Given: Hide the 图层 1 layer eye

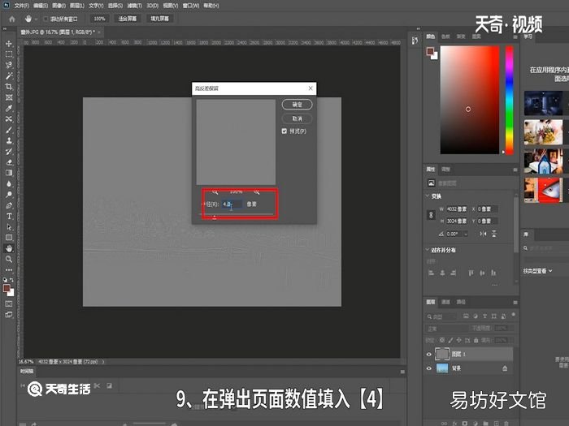Looking at the screenshot, I should pyautogui.click(x=429, y=355).
